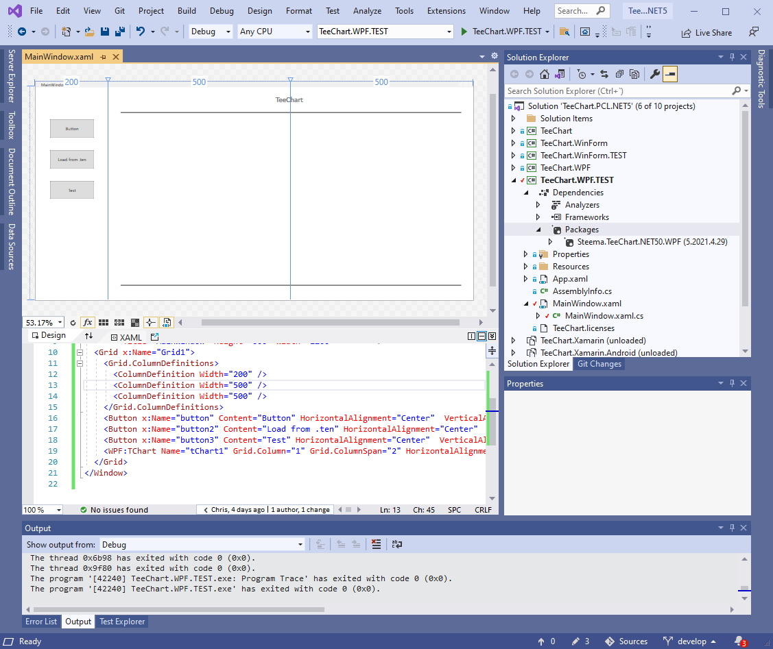Screen dimensions: 773x649
Task: Click the Home icon in Solution Explorer
Action: click(x=545, y=74)
